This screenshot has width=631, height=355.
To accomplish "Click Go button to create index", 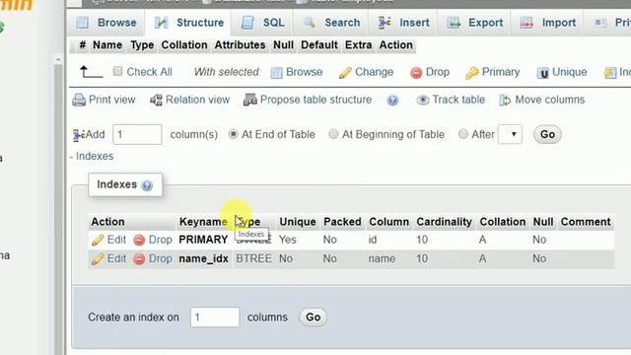I will (313, 318).
